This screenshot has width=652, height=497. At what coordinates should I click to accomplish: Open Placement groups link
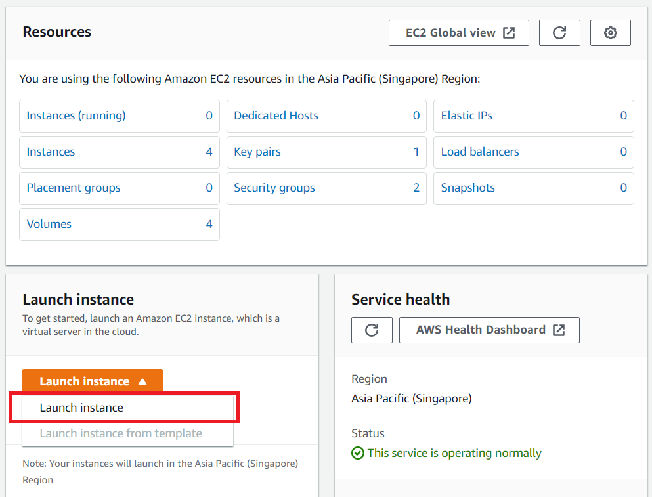tap(74, 188)
